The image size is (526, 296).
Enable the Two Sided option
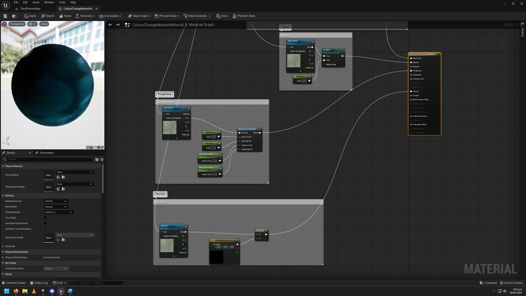tap(45, 218)
